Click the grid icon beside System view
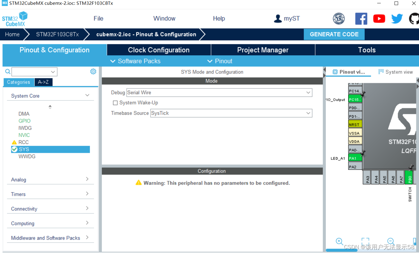419x253 pixels. (381, 71)
